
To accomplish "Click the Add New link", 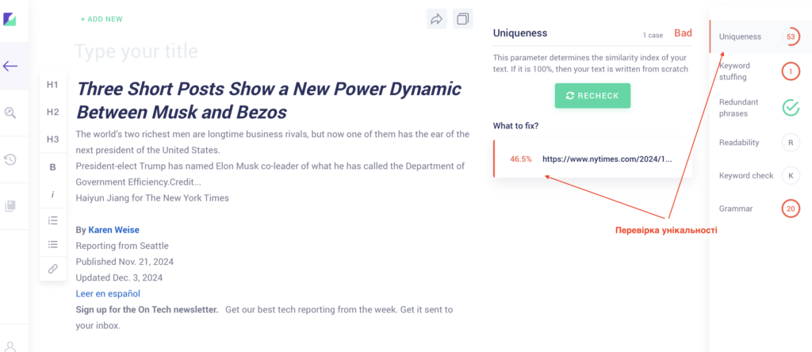I will coord(101,19).
